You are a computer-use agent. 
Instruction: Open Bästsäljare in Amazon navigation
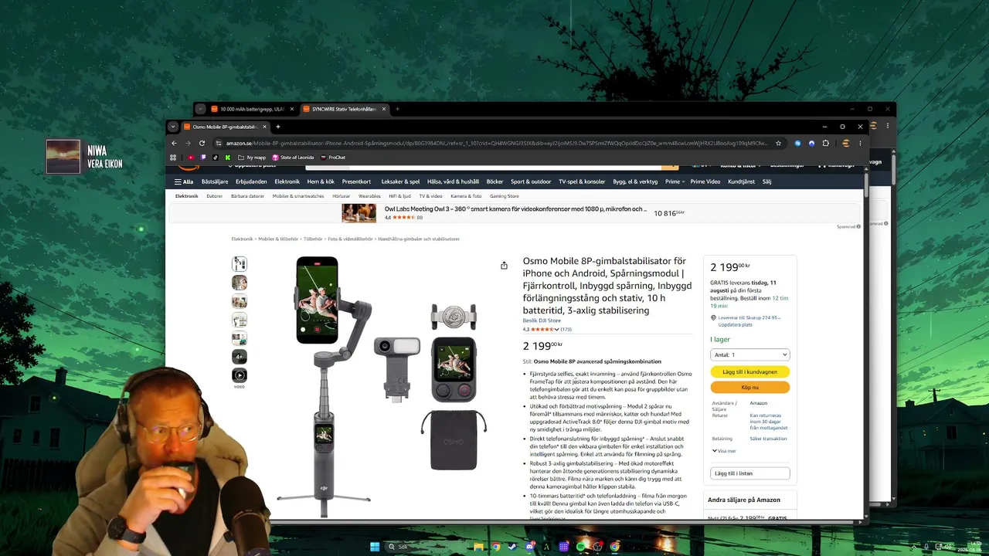click(215, 181)
